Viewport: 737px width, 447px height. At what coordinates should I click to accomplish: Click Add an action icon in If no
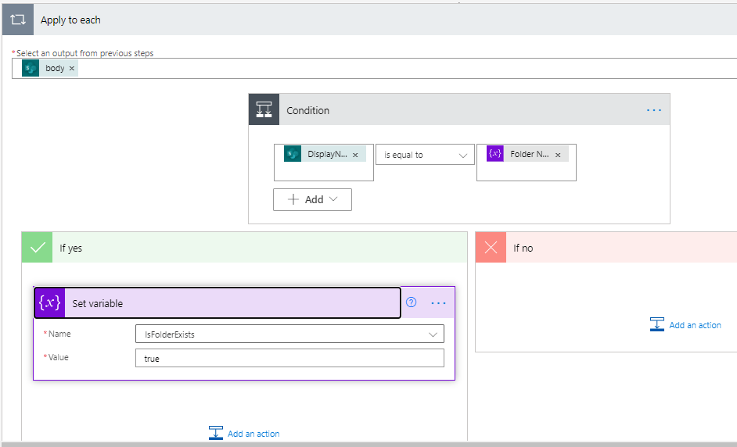[x=657, y=324]
